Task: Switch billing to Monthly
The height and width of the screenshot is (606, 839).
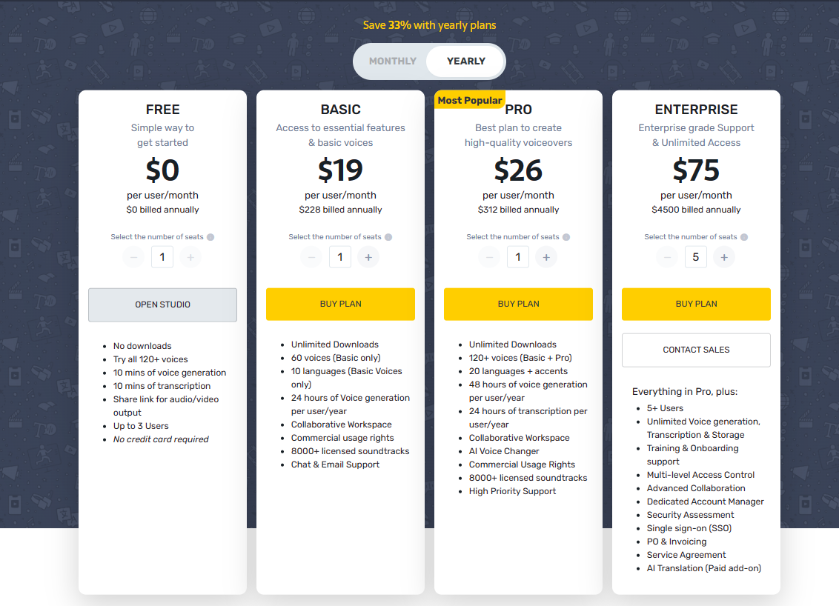Action: click(392, 61)
